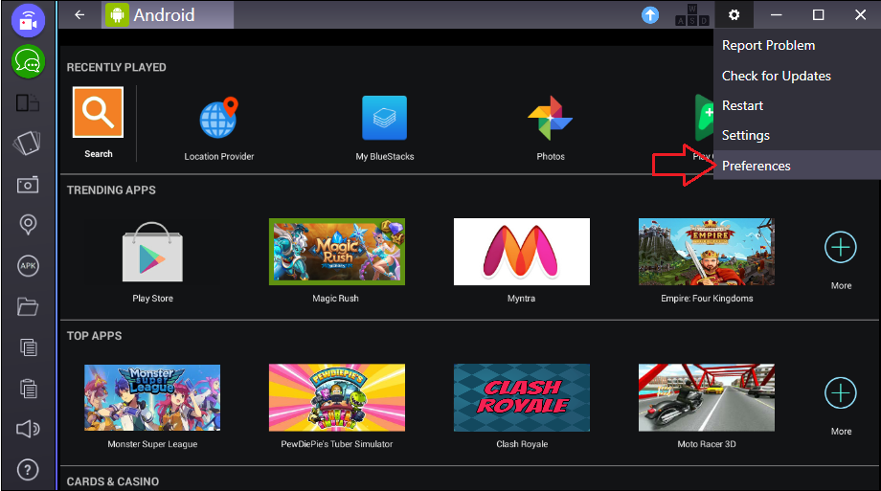Launch Empire: Four Kingdoms thumbnail

[707, 252]
